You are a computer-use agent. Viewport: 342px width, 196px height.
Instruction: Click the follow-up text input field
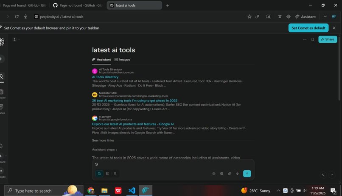[173, 164]
